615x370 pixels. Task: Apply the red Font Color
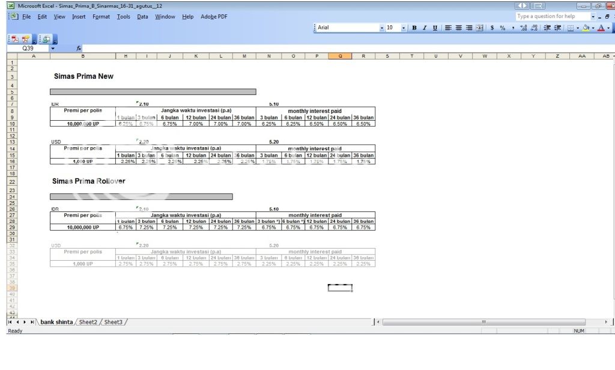coord(601,28)
